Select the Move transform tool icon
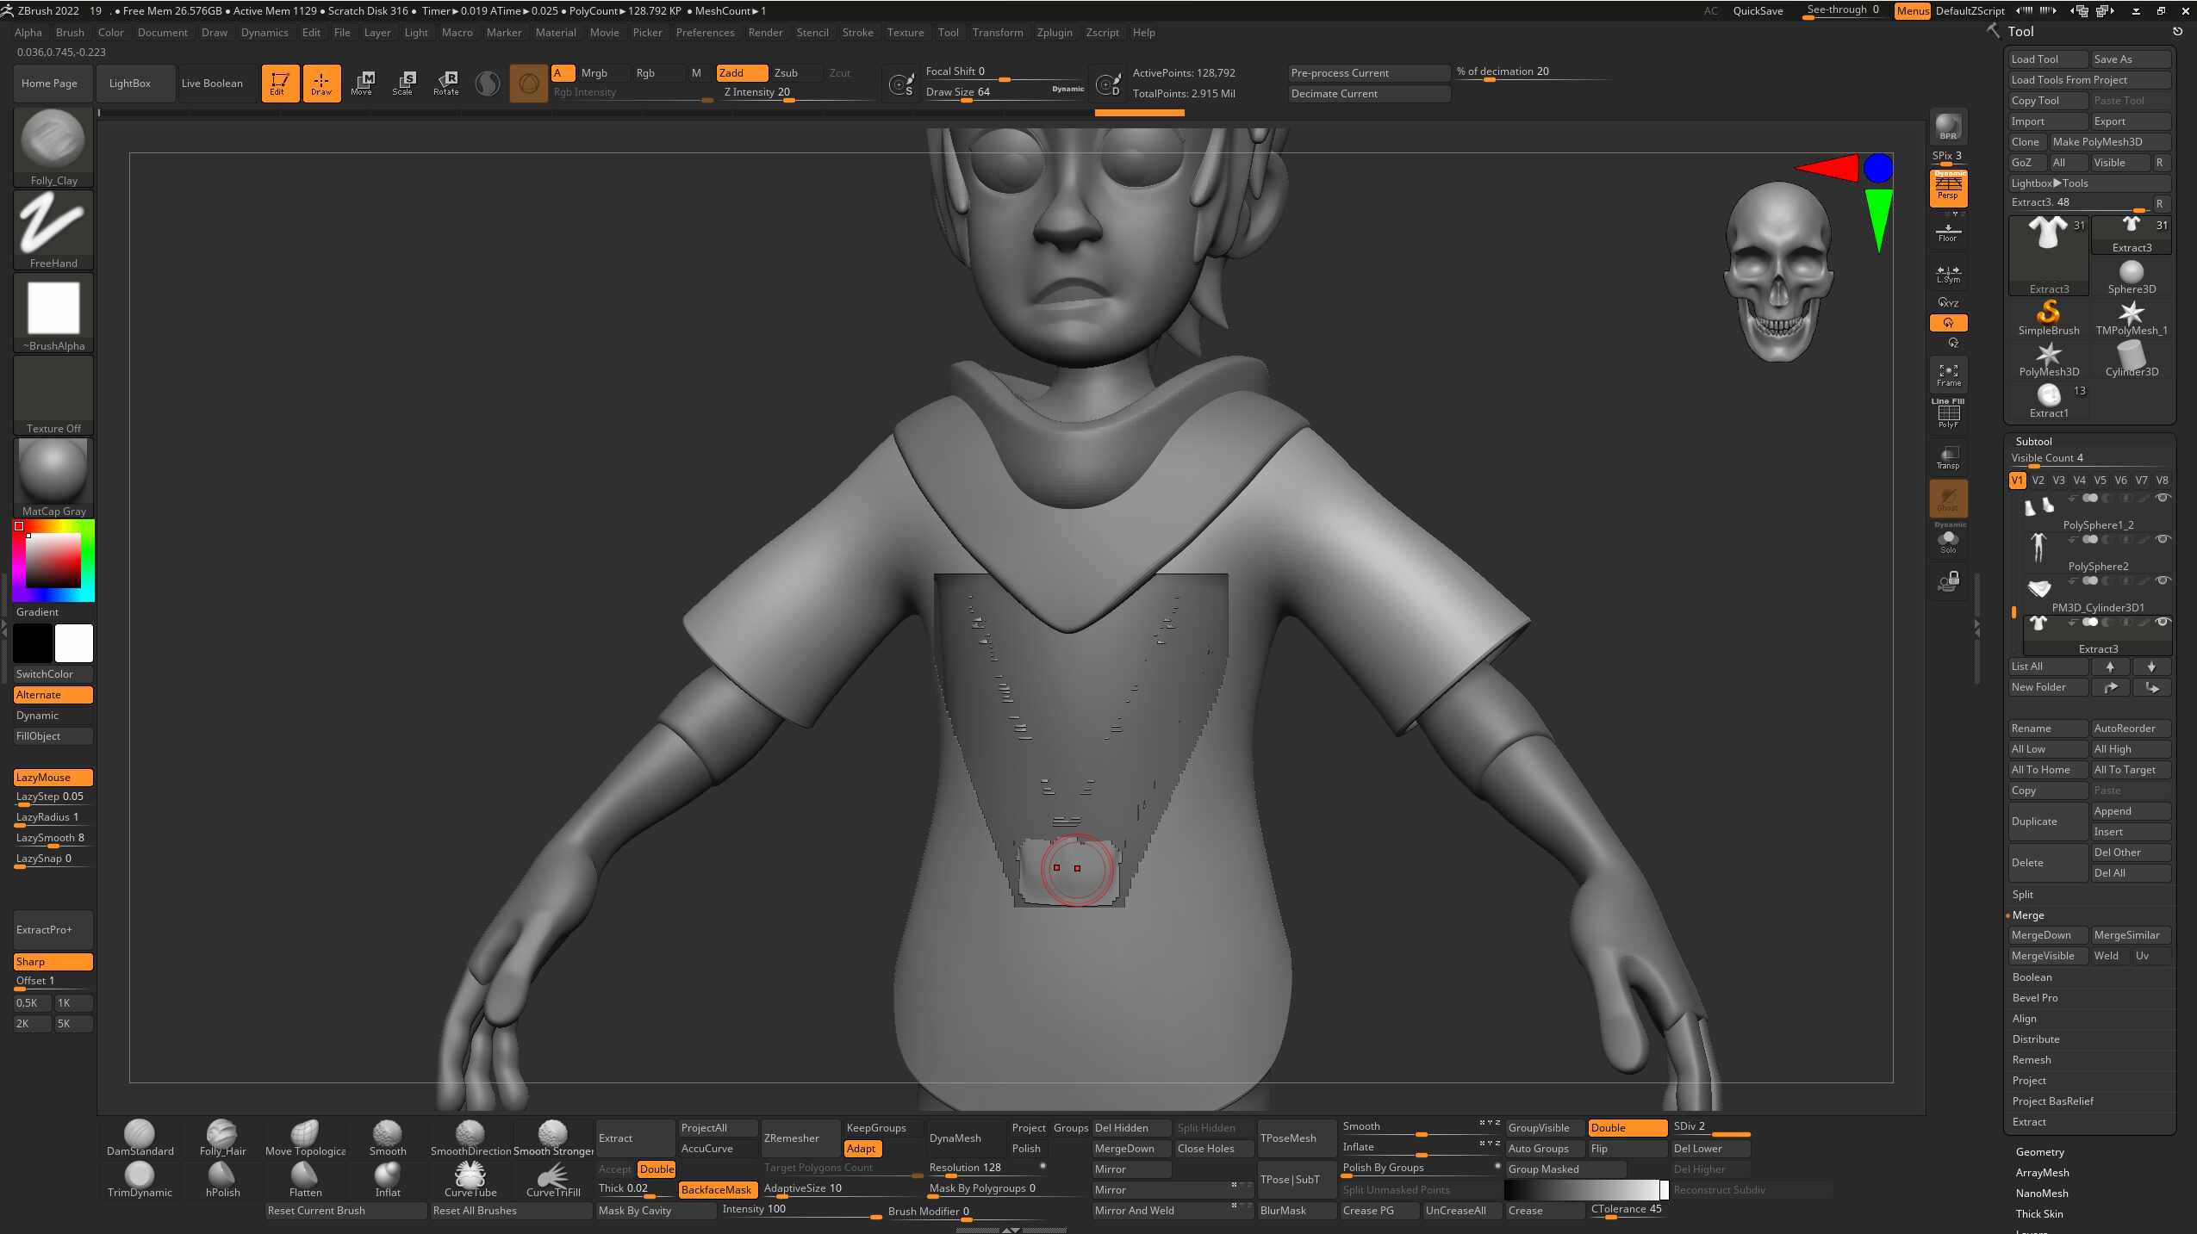The height and width of the screenshot is (1234, 2197). tap(363, 83)
